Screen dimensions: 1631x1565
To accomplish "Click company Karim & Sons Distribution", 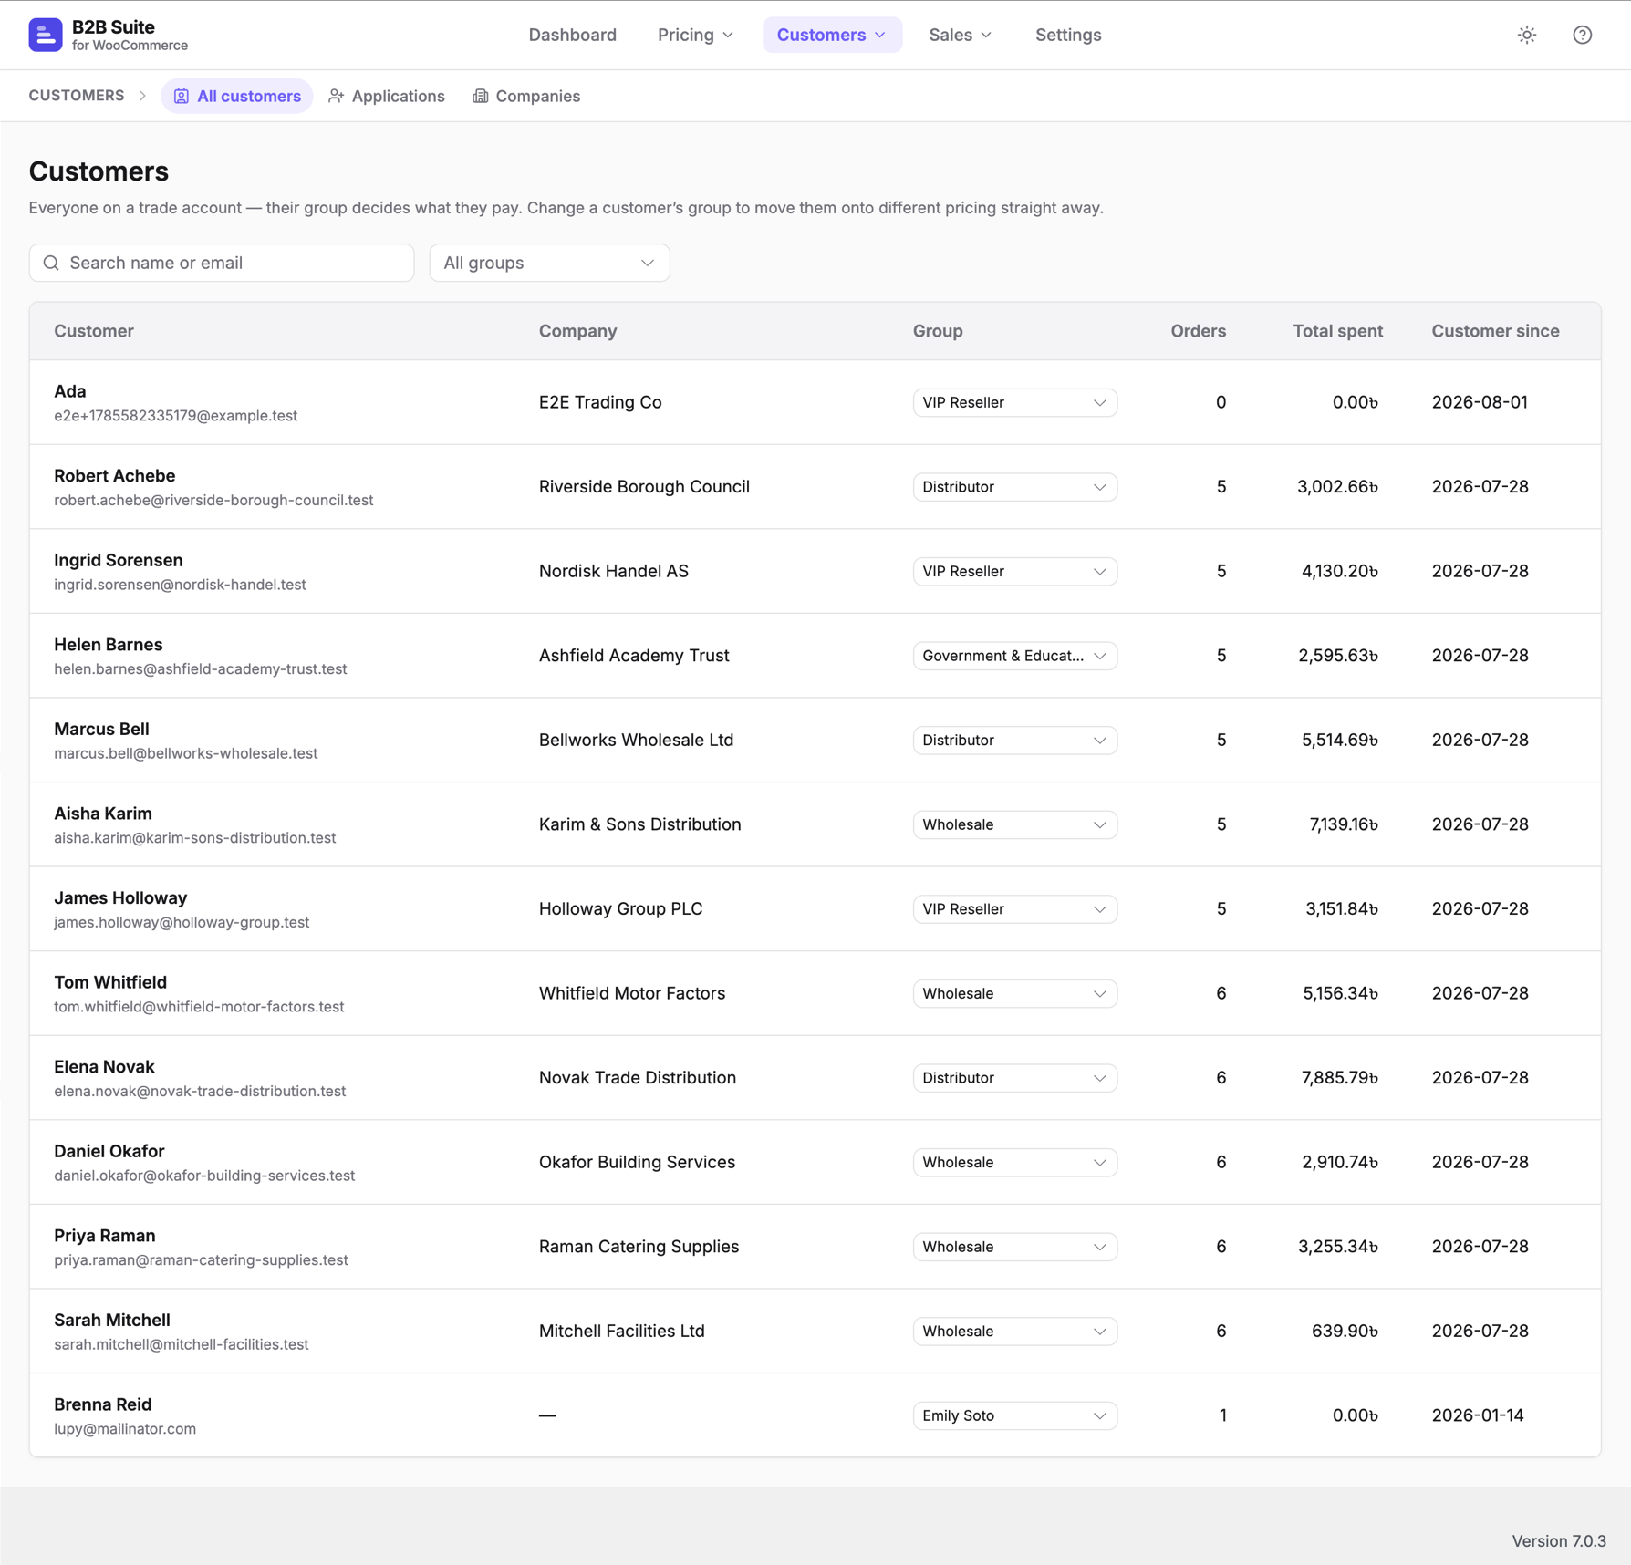I will click(x=639, y=824).
